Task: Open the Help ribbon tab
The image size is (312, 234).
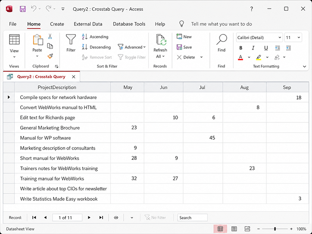Action: (x=160, y=24)
